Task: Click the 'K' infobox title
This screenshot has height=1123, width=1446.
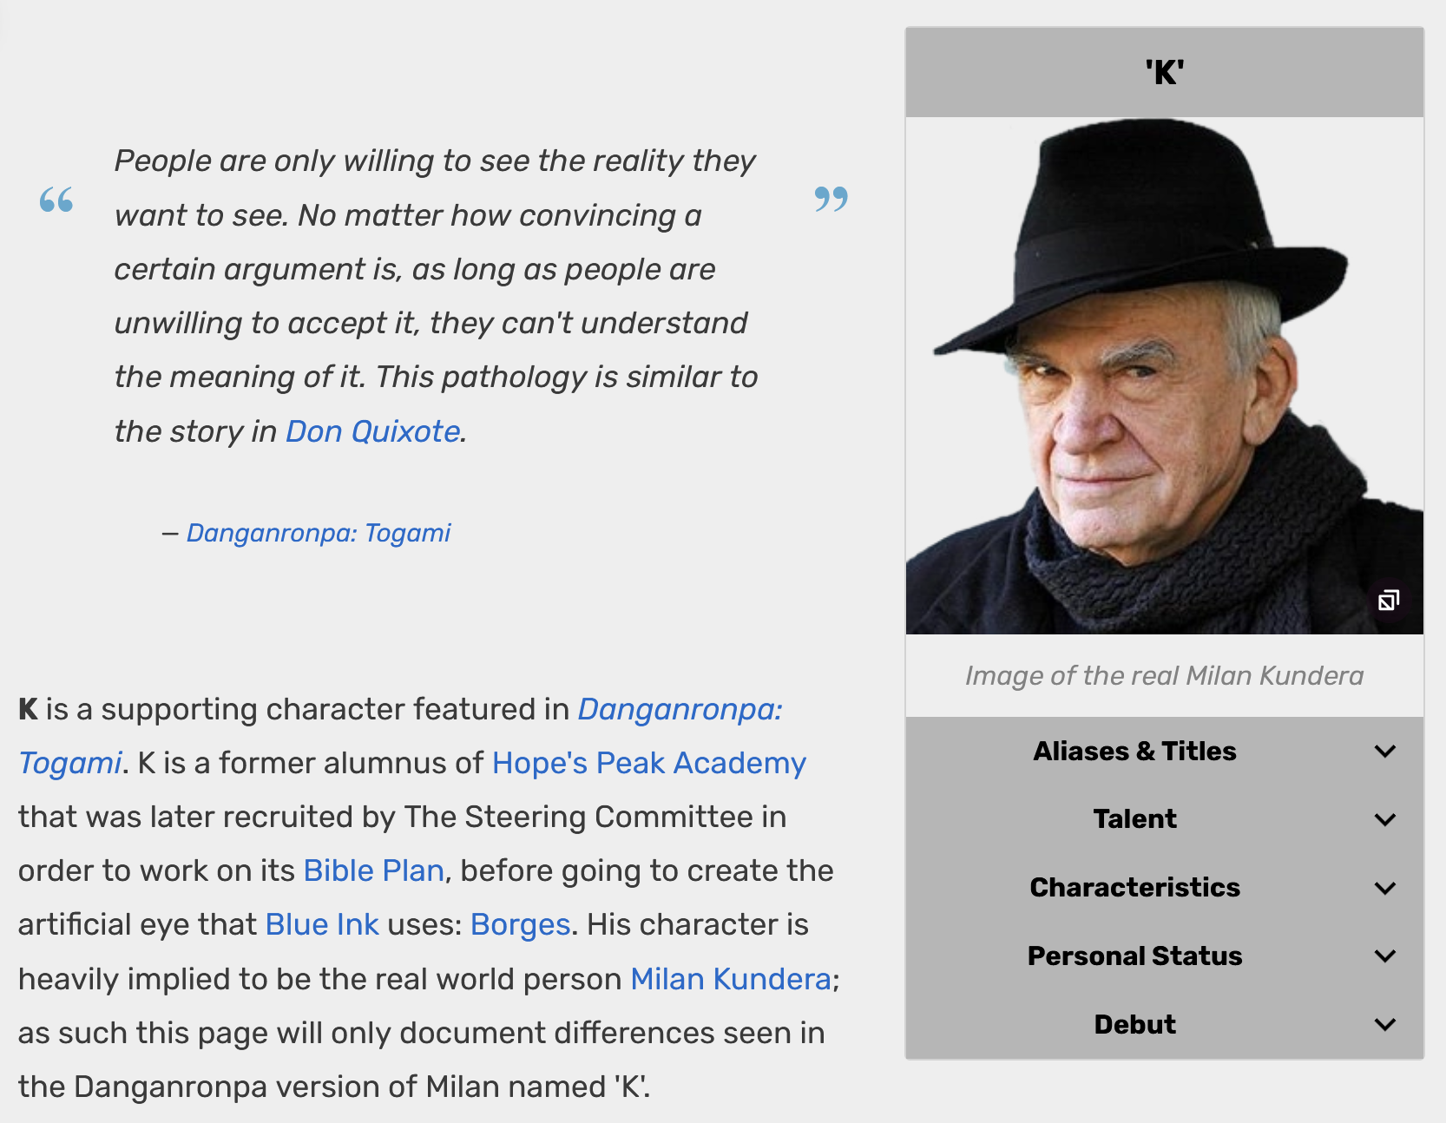Action: pos(1164,73)
